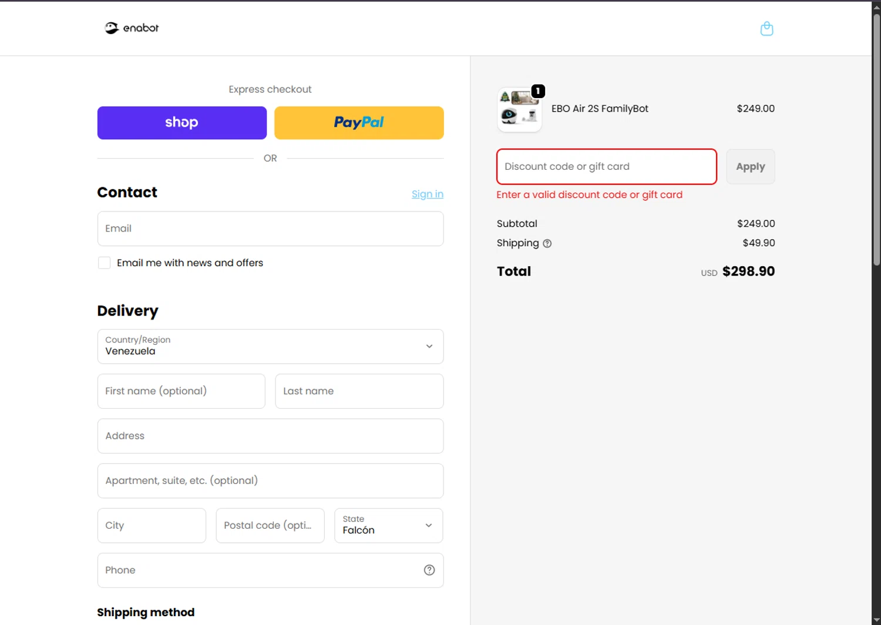Focus the Discount code or gift card field

607,167
